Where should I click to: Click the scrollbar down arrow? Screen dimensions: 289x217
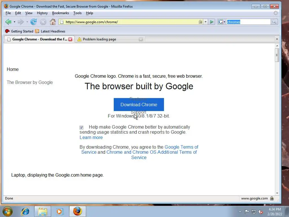pos(277,193)
